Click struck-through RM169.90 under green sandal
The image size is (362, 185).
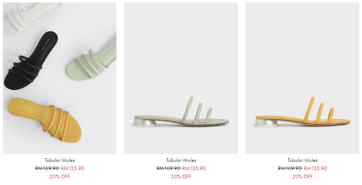[169, 168]
